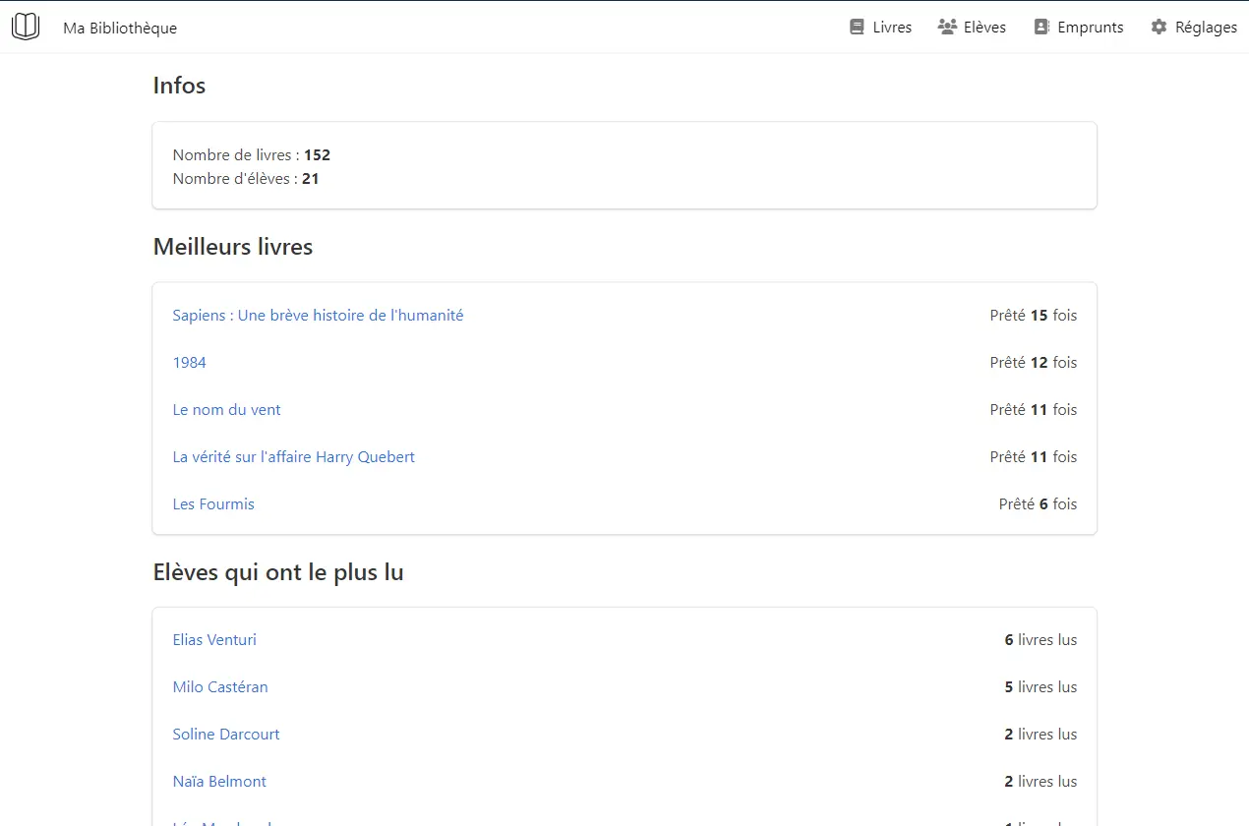Click the contact card icon beside Emprunts

(x=1041, y=28)
